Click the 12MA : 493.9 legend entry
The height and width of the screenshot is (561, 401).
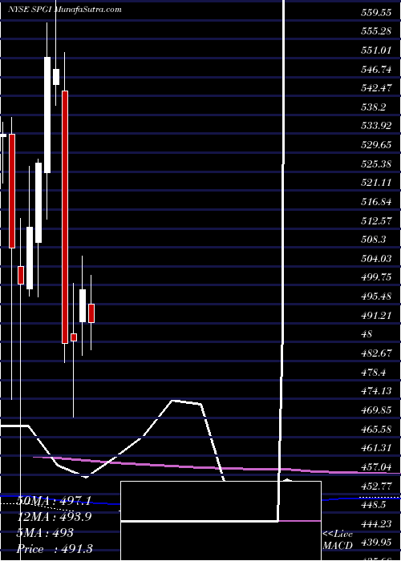[x=55, y=517]
